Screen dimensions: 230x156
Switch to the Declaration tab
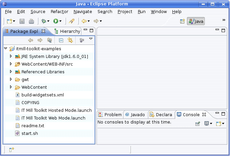pos(161,115)
